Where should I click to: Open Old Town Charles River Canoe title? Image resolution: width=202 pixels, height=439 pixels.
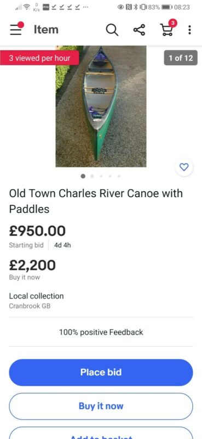coord(96,201)
